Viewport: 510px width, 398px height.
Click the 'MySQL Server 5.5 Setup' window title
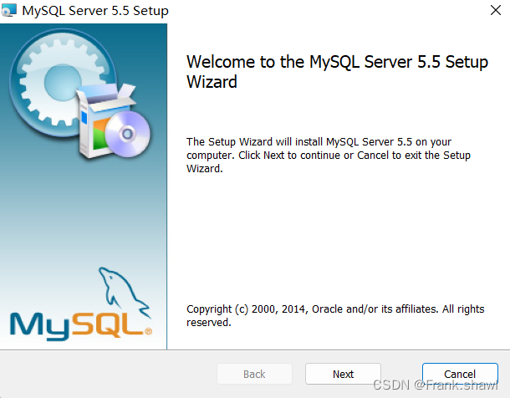(95, 11)
